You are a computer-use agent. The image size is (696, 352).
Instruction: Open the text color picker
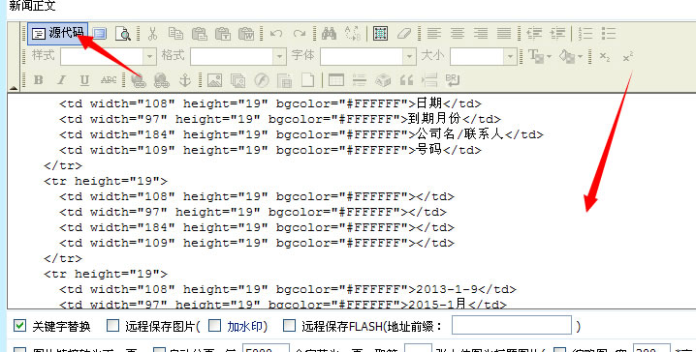(x=540, y=57)
